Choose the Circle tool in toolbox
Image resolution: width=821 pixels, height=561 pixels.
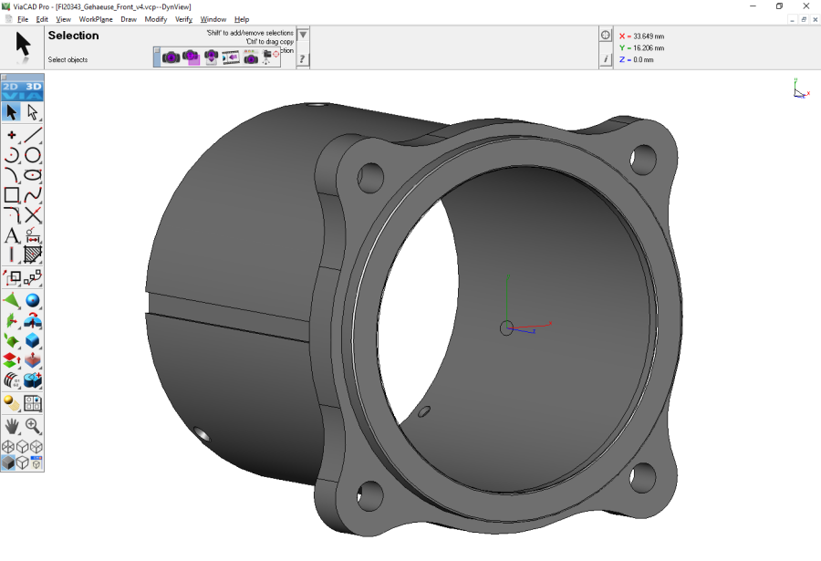tap(33, 154)
